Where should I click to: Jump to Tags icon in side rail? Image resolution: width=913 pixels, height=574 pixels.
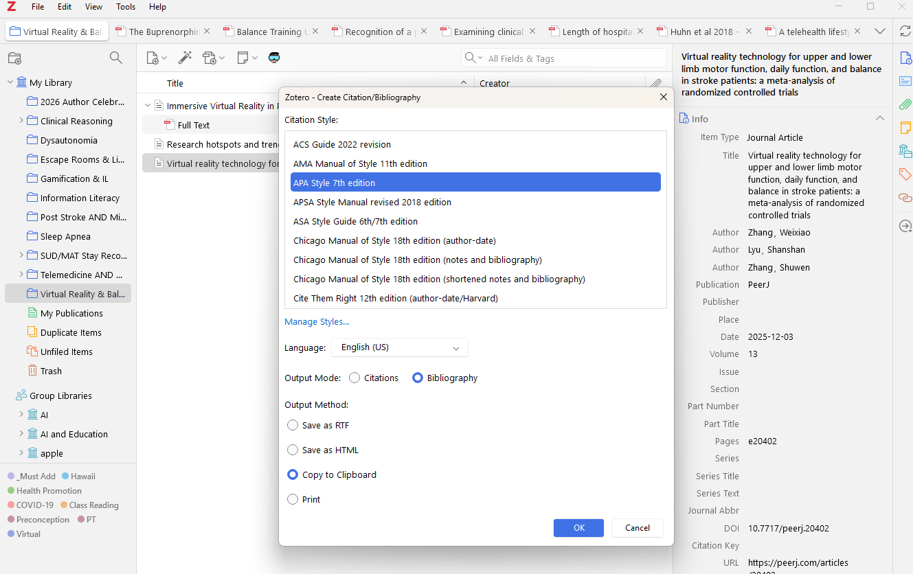905,174
